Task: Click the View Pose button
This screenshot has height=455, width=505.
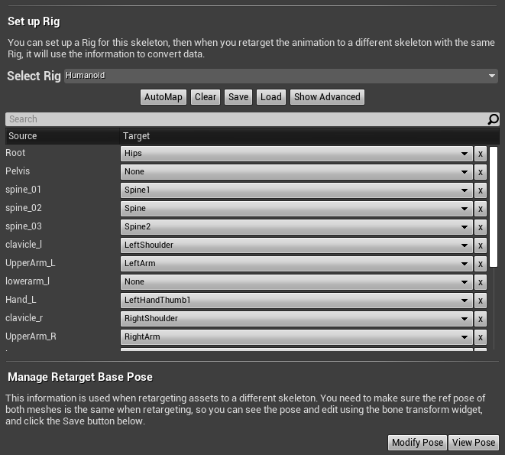Action: pos(474,443)
